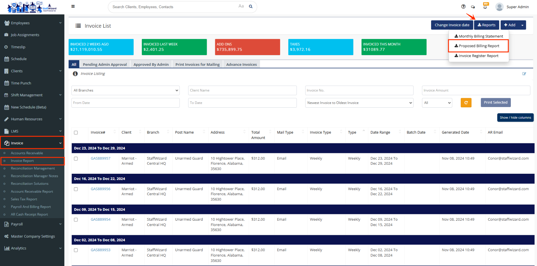
Task: Check the box for invoice GAS889957
Action: 76,159
